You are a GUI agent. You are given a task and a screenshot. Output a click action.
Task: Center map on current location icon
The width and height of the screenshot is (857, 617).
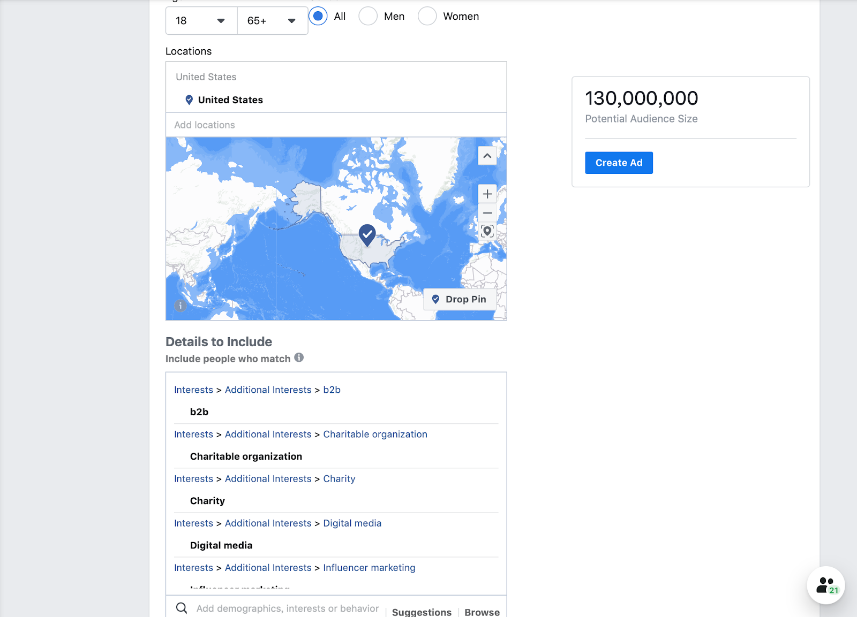click(487, 231)
